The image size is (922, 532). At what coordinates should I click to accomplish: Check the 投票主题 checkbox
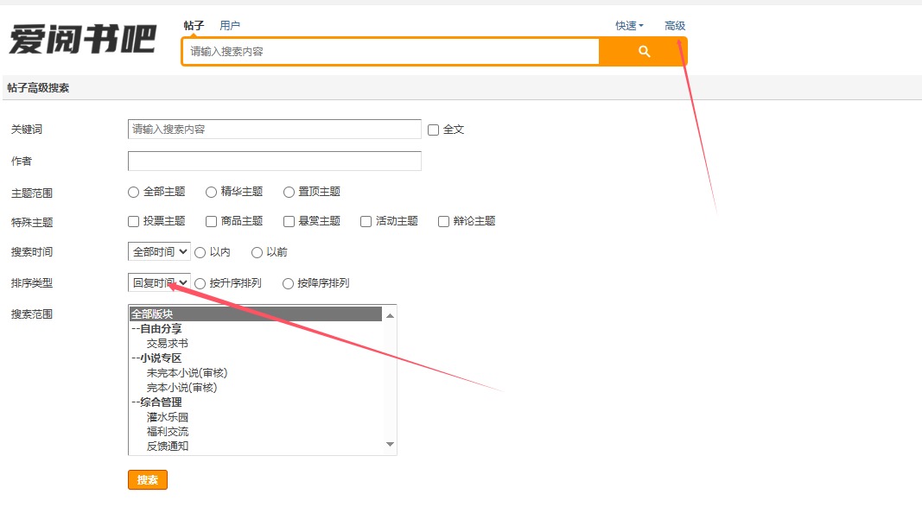point(134,221)
